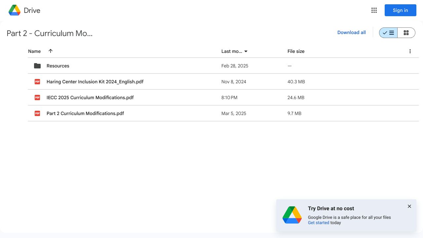This screenshot has height=238, width=423.
Task: Open the Google apps grid
Action: (x=374, y=10)
